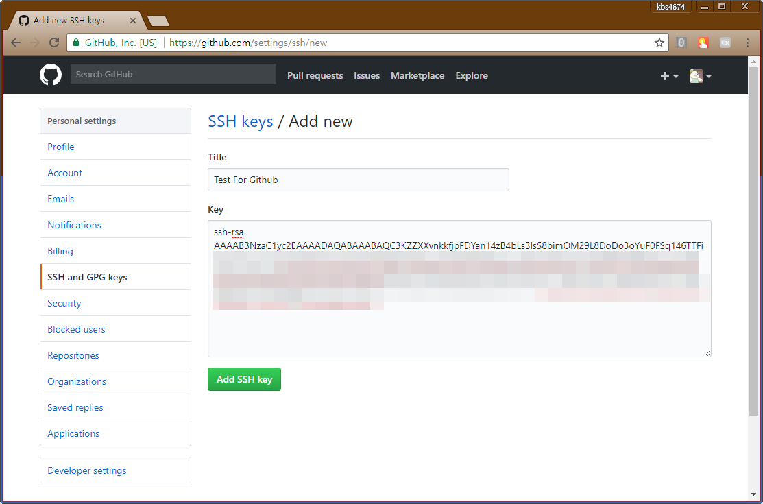Click the scrollbar down arrow
The width and height of the screenshot is (763, 504).
(x=753, y=495)
